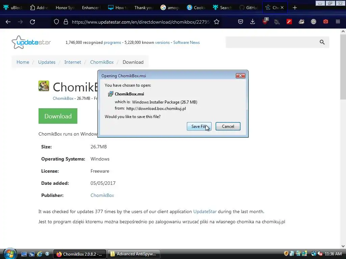This screenshot has height=259, width=346.
Task: Click the forward navigation arrow
Action: (x=20, y=22)
